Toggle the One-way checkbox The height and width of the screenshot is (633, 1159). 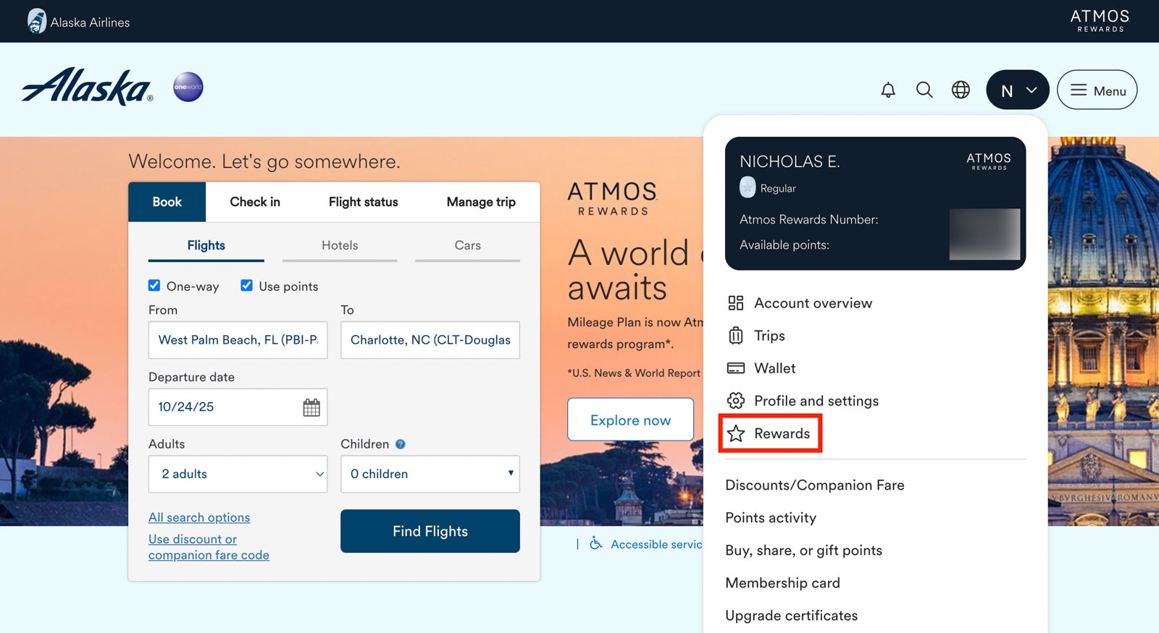click(x=154, y=285)
